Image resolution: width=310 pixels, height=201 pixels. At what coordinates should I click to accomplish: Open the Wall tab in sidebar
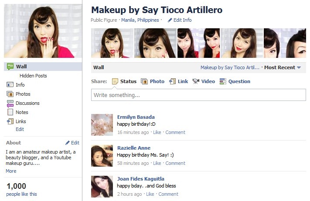(x=43, y=67)
